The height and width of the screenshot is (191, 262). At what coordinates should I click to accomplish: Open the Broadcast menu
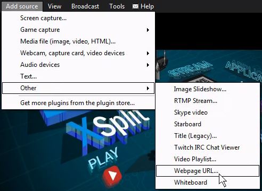85,6
